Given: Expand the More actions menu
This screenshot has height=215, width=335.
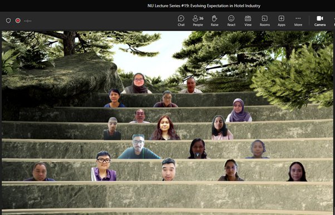Looking at the screenshot, I should tap(298, 21).
